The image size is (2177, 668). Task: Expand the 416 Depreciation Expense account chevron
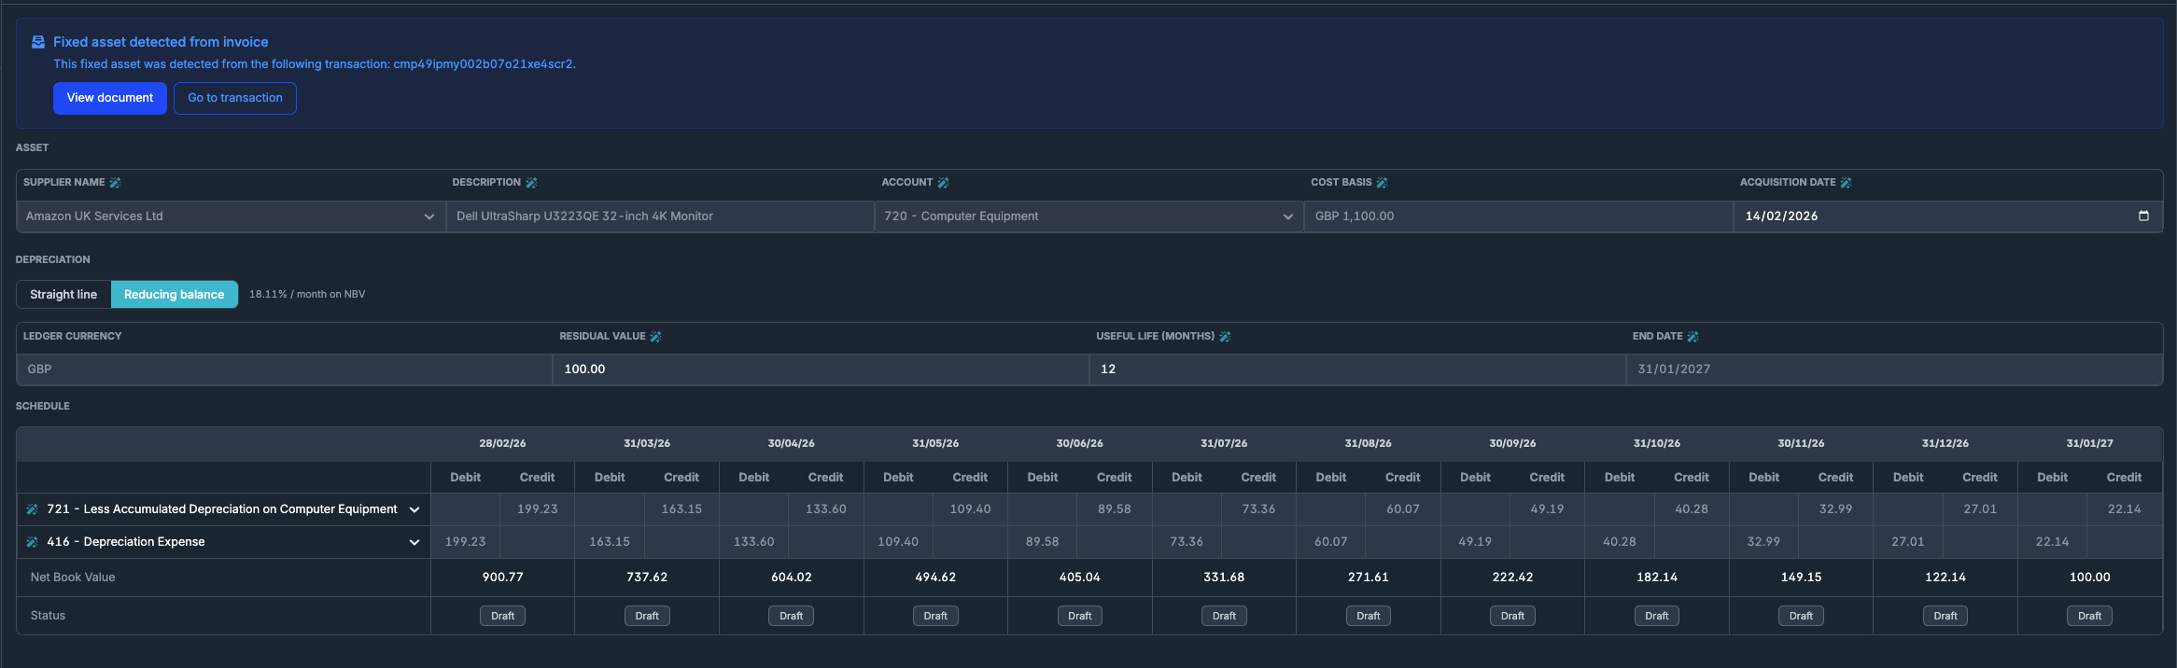414,542
